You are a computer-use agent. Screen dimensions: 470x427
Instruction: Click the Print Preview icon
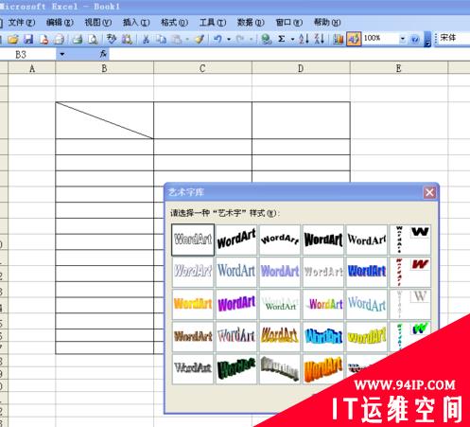pyautogui.click(x=93, y=39)
